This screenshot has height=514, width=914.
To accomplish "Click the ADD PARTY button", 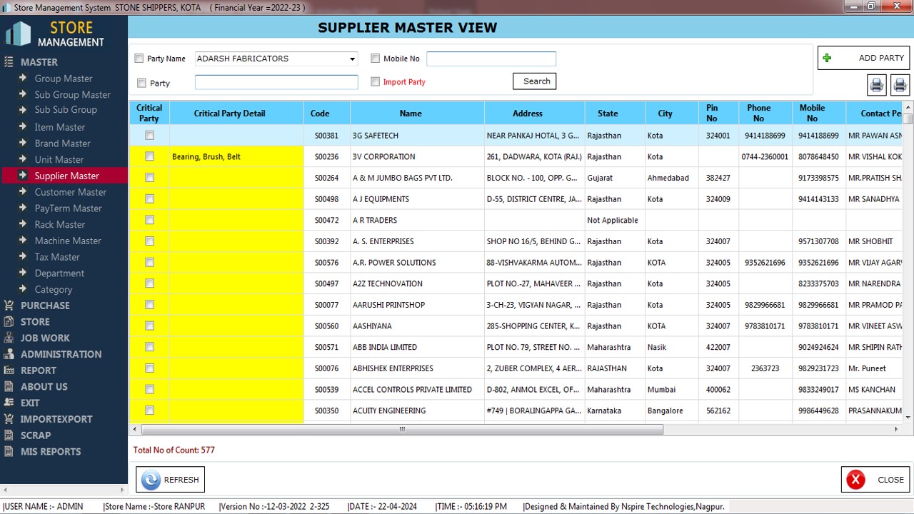I will coord(864,58).
